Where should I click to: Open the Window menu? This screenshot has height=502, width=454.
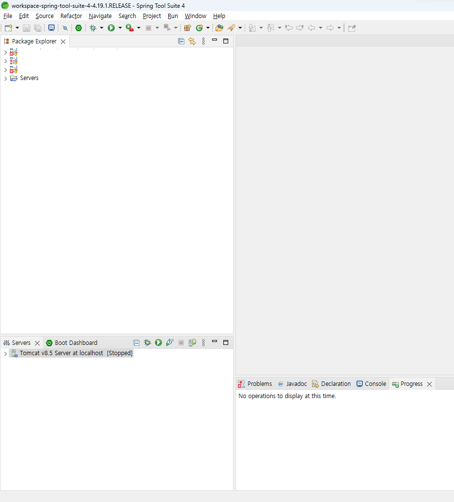pyautogui.click(x=196, y=16)
